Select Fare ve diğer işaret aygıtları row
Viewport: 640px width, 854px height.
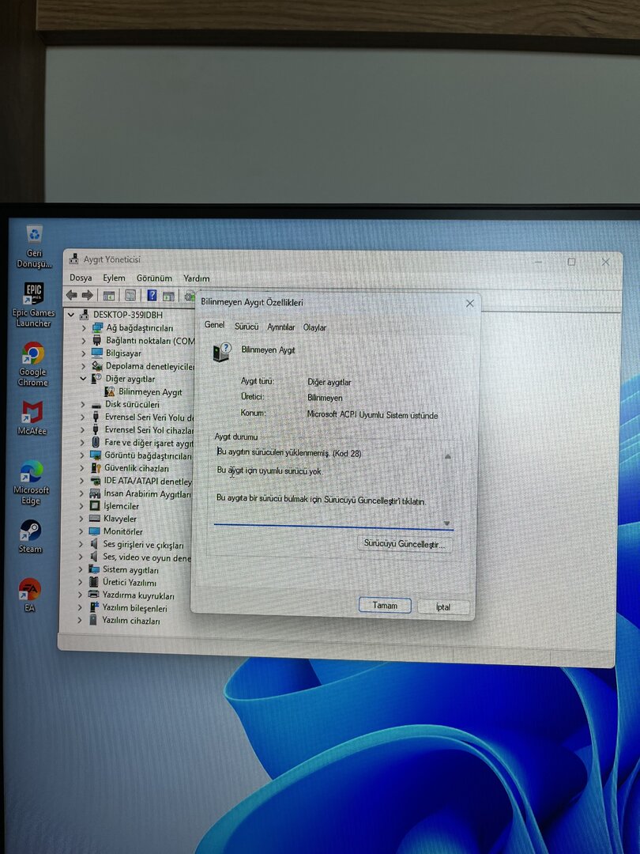(149, 443)
